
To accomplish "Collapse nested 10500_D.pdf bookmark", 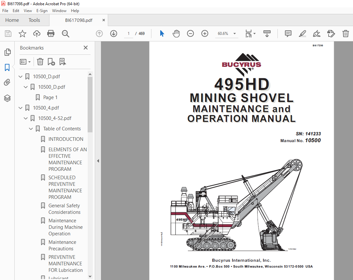I will coord(26,87).
